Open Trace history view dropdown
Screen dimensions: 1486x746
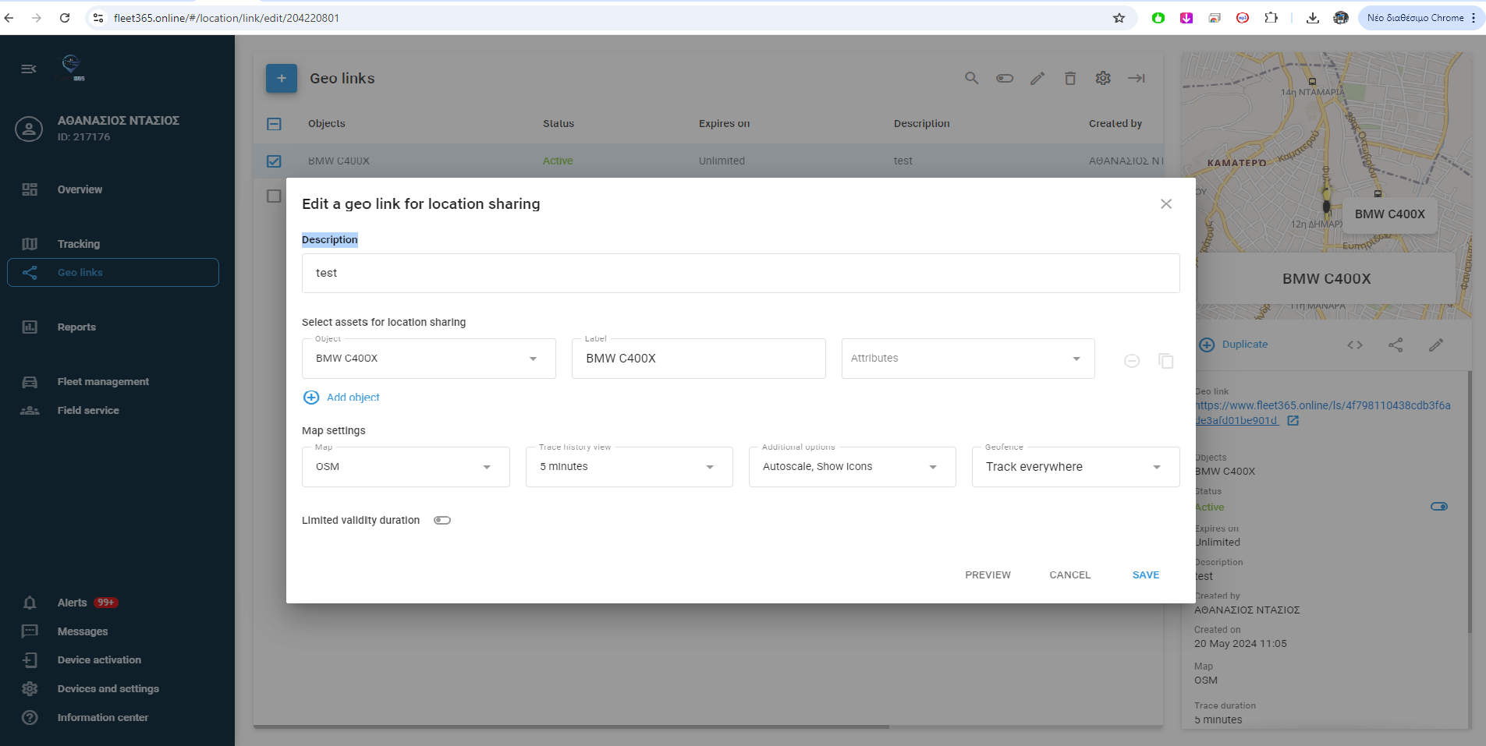pyautogui.click(x=629, y=467)
